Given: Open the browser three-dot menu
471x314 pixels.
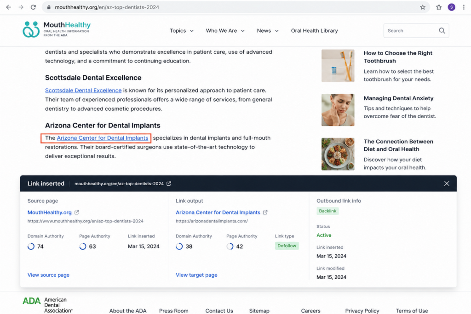Looking at the screenshot, I should (464, 7).
